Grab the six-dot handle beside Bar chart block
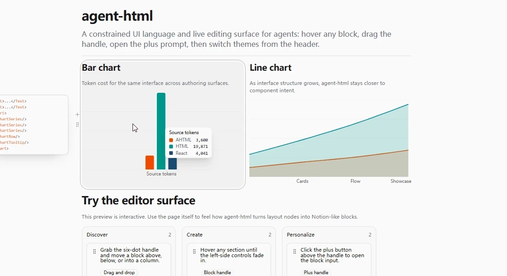 pos(77,124)
